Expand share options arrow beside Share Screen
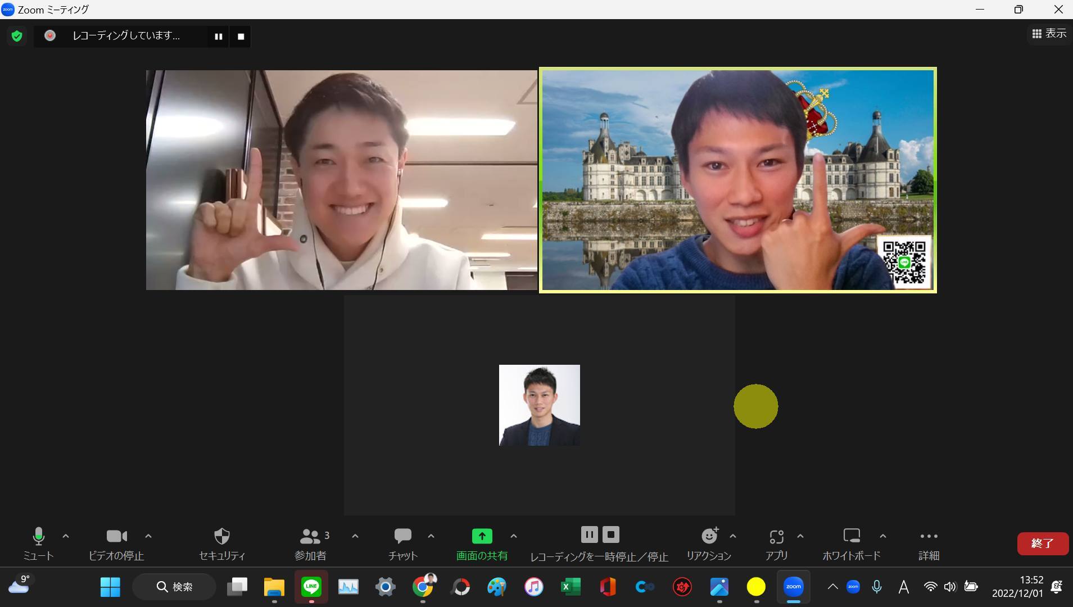This screenshot has height=607, width=1073. [513, 536]
